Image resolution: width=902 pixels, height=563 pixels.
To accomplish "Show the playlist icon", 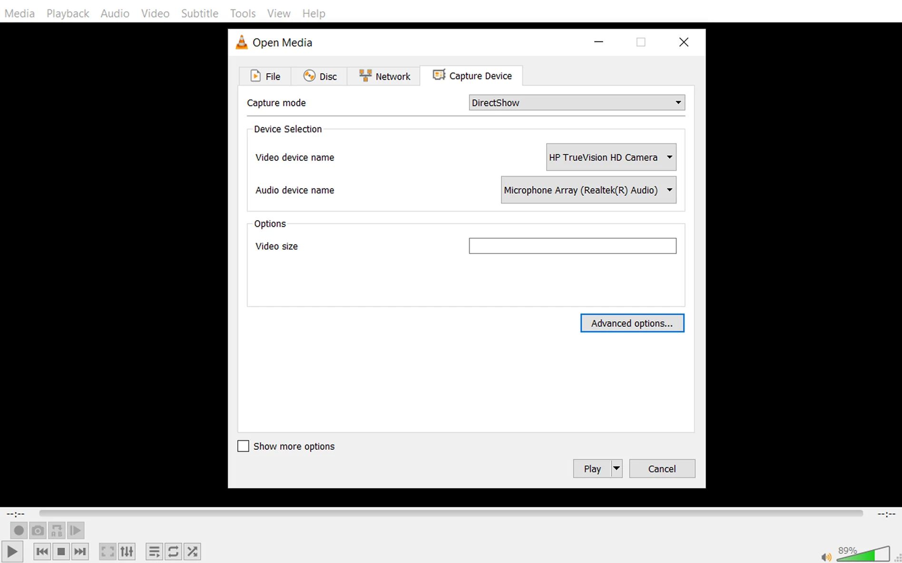I will [x=154, y=552].
